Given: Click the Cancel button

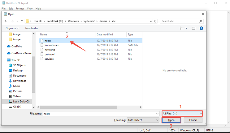Looking at the screenshot, I should click(x=193, y=120).
